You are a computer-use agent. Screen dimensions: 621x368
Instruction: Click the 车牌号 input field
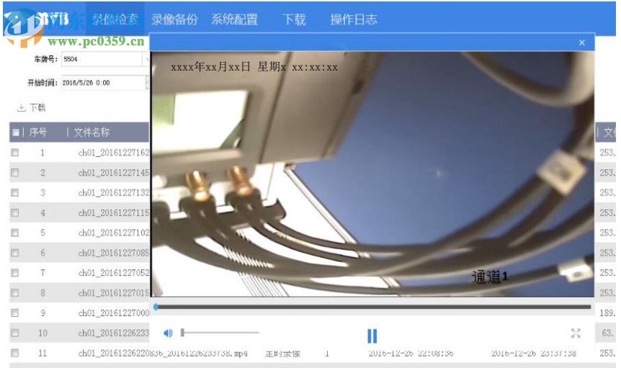(102, 59)
